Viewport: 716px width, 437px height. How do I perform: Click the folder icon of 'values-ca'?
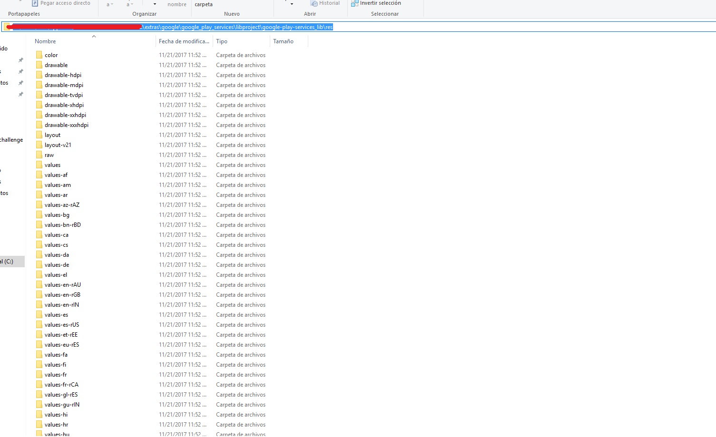tap(39, 235)
